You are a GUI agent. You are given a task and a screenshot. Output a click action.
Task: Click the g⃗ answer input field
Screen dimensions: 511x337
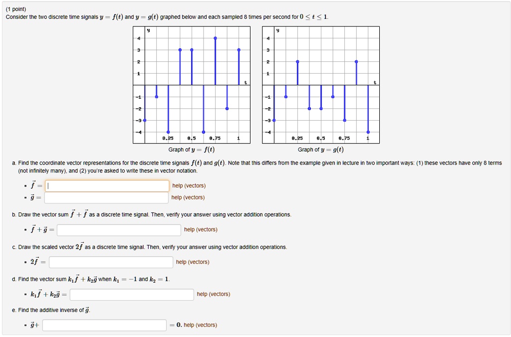(x=107, y=197)
